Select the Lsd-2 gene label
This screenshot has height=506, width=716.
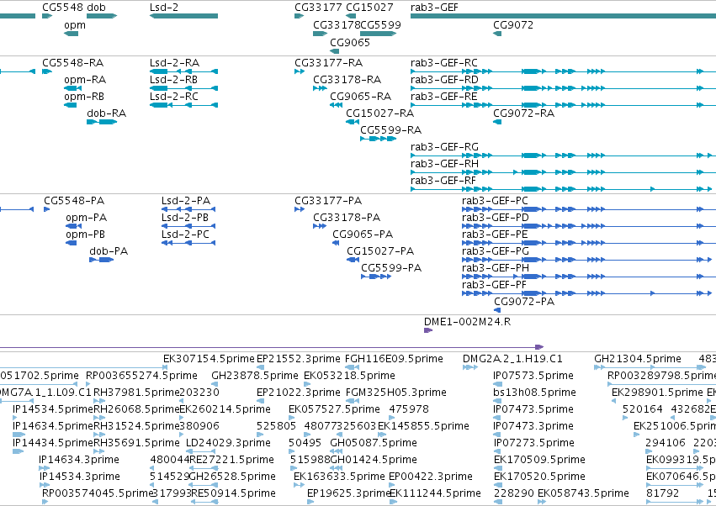coord(164,8)
